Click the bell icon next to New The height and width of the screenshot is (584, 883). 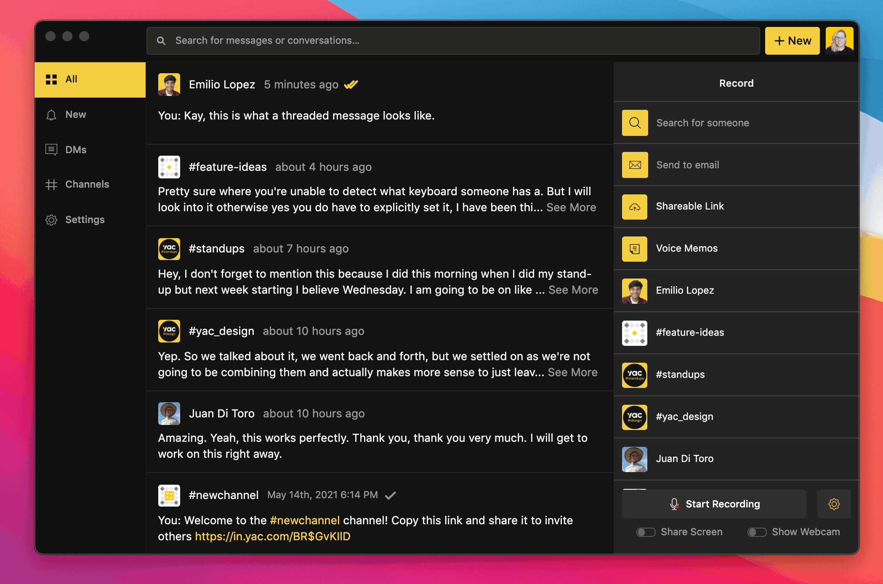tap(51, 115)
